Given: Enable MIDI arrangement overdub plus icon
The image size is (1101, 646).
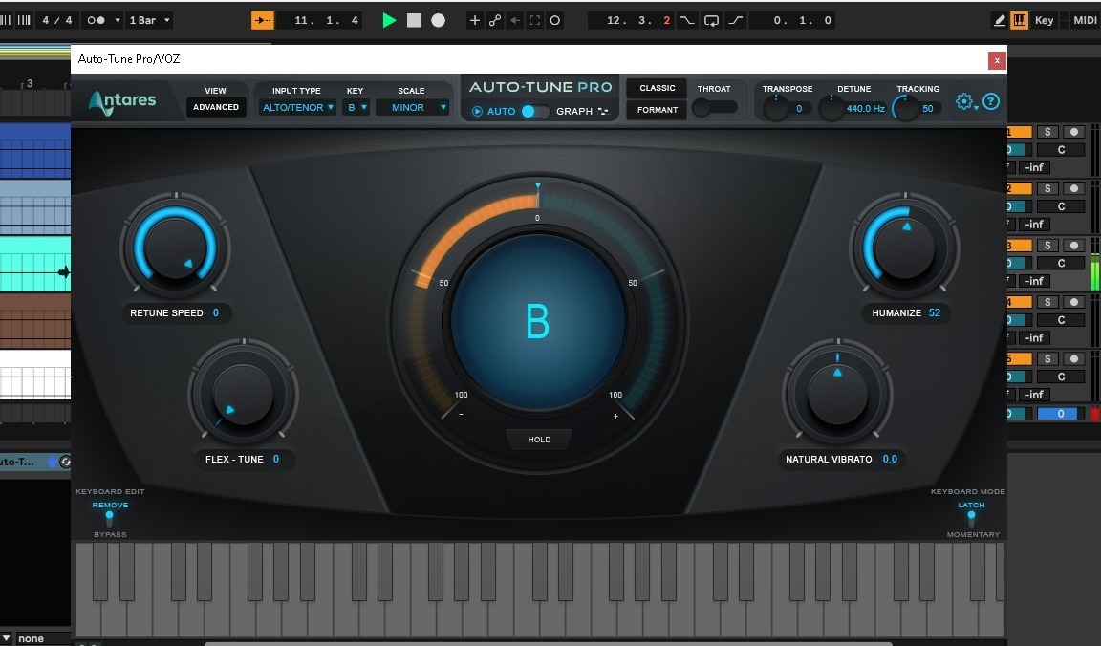Looking at the screenshot, I should [475, 20].
